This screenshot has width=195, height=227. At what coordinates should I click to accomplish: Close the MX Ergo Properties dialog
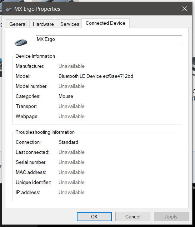point(185,9)
